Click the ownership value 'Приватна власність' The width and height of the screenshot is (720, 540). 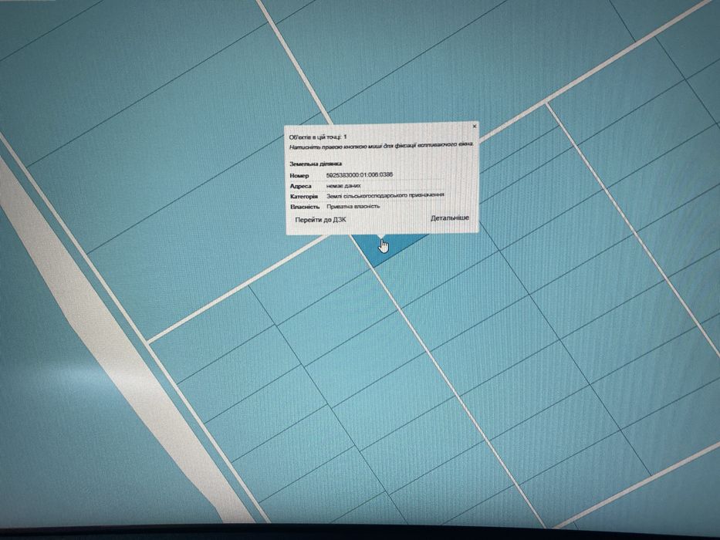[353, 206]
